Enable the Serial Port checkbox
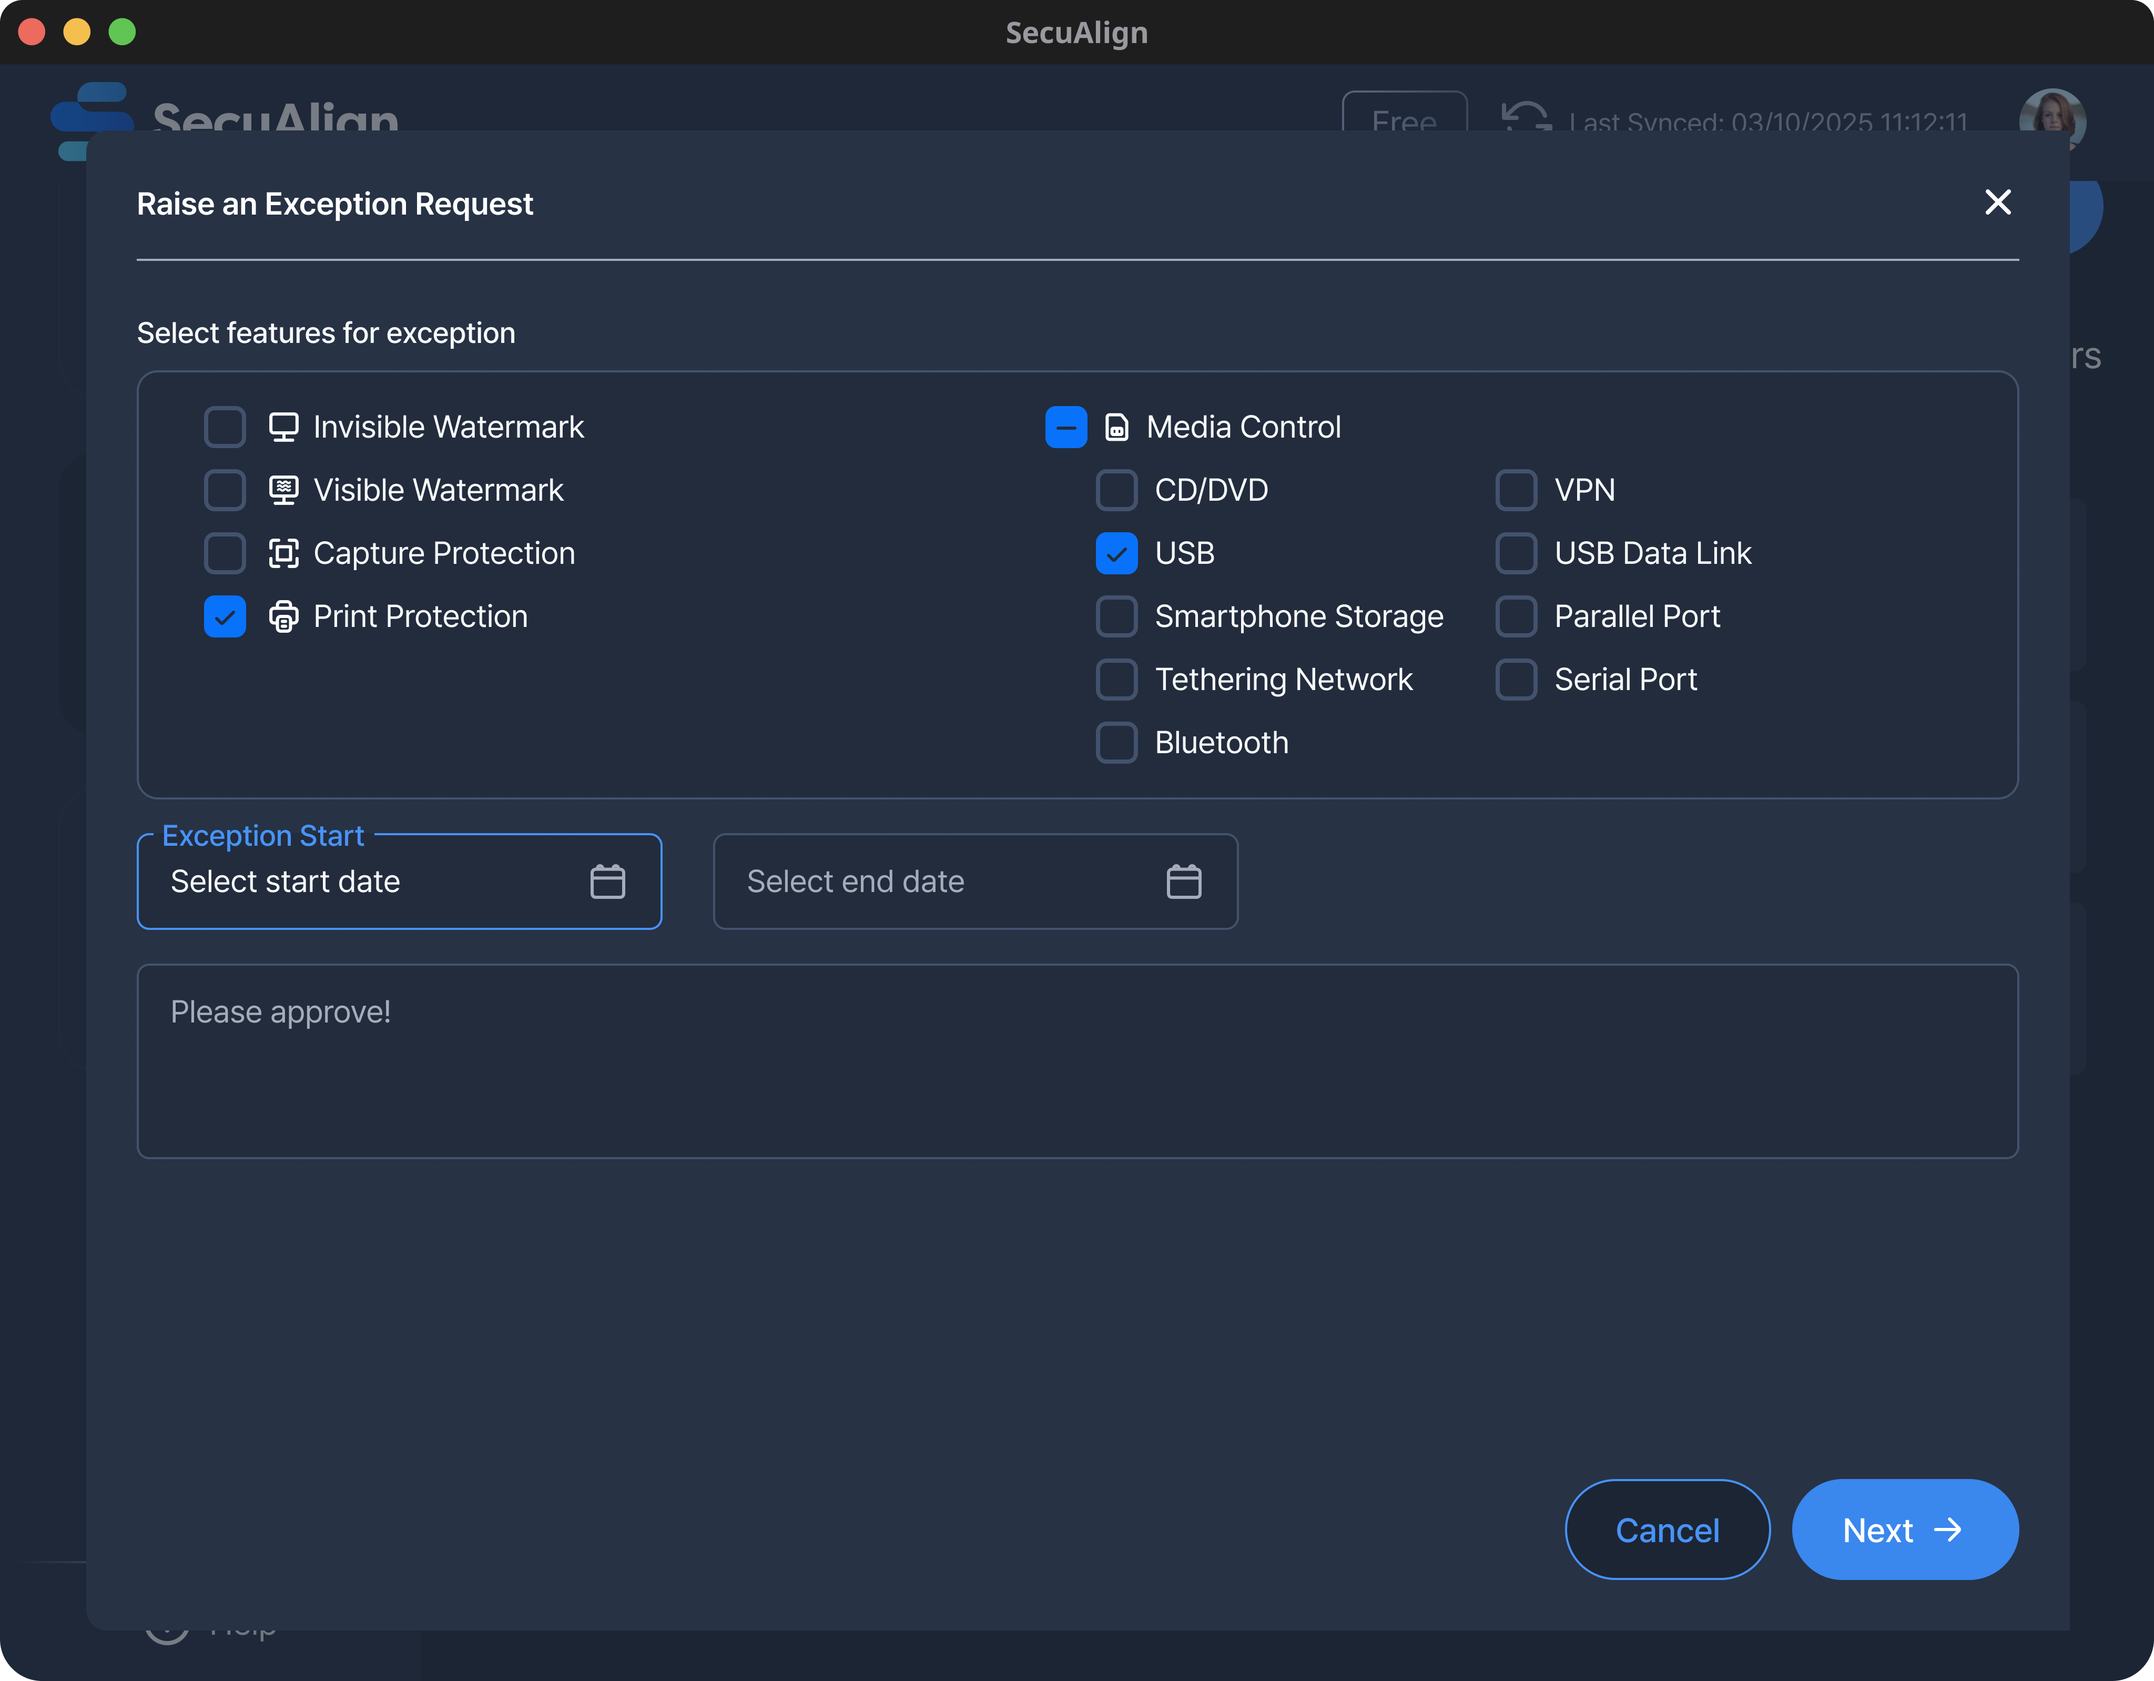2154x1681 pixels. 1516,680
